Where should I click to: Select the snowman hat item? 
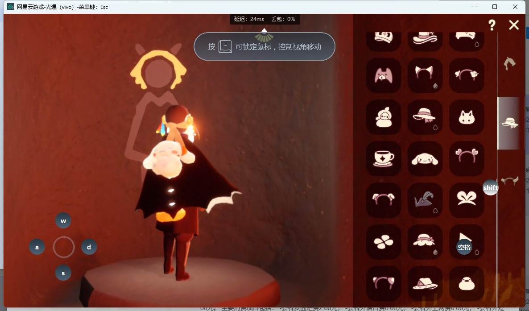click(384, 117)
